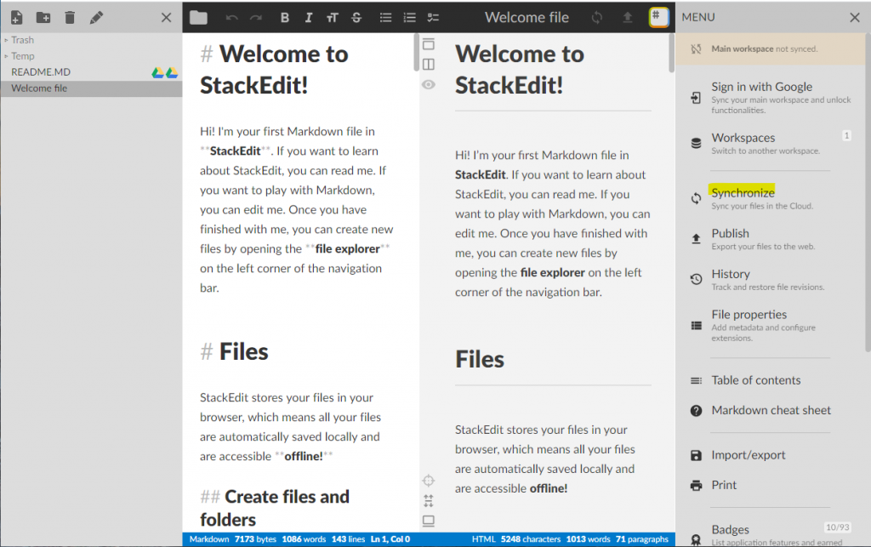The height and width of the screenshot is (547, 871).
Task: Create a new file in explorer
Action: click(x=17, y=18)
